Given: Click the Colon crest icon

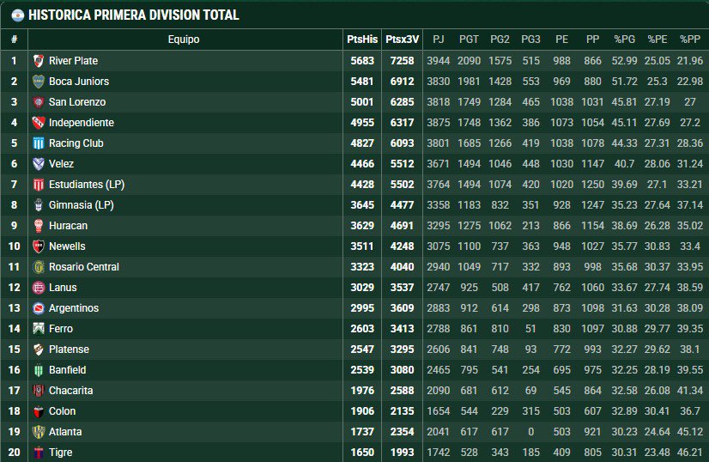Looking at the screenshot, I should point(39,411).
